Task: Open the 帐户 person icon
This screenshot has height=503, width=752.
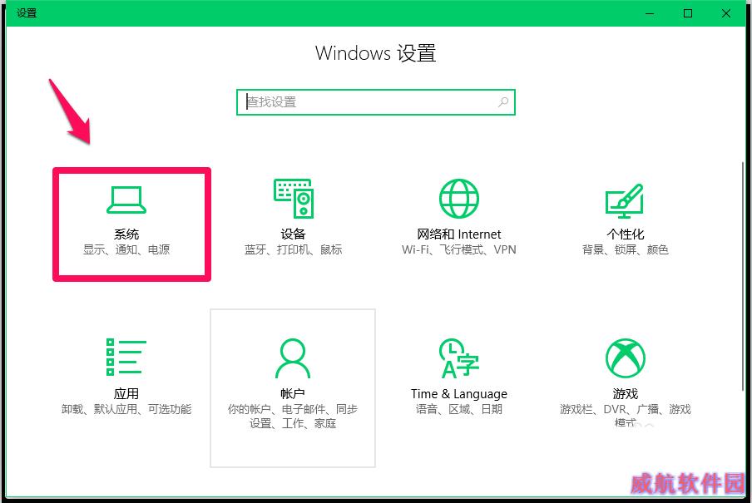Action: coord(293,358)
